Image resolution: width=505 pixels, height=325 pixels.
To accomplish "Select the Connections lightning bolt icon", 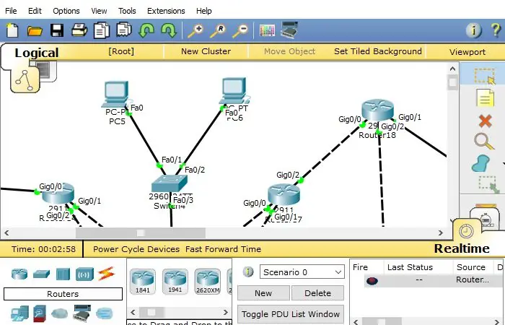I will [x=106, y=274].
